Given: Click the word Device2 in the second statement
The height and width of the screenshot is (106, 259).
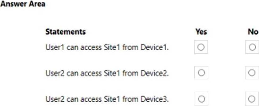Looking at the screenshot, I should [x=155, y=73].
